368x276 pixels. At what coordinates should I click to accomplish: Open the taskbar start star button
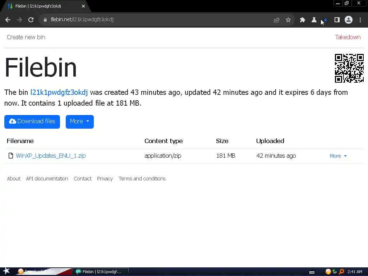point(6,271)
